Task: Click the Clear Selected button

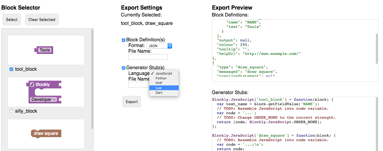Action: [x=42, y=19]
